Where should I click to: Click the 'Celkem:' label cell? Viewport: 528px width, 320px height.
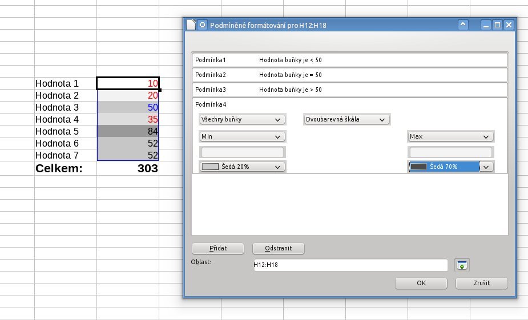pos(65,168)
